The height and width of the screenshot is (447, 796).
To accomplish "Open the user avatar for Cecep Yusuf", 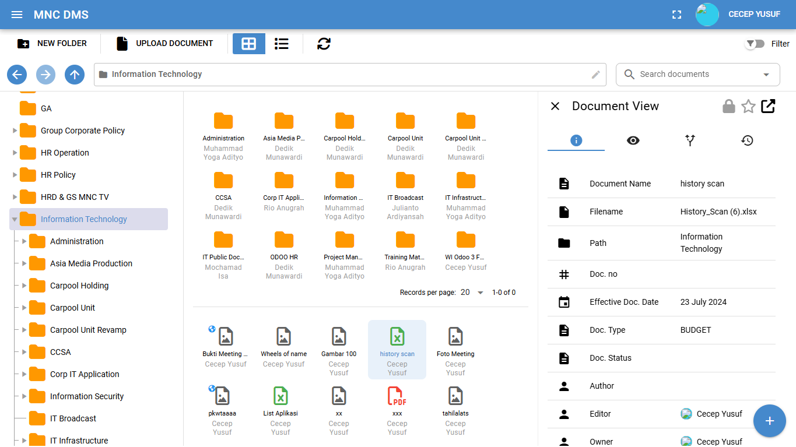I will point(707,15).
